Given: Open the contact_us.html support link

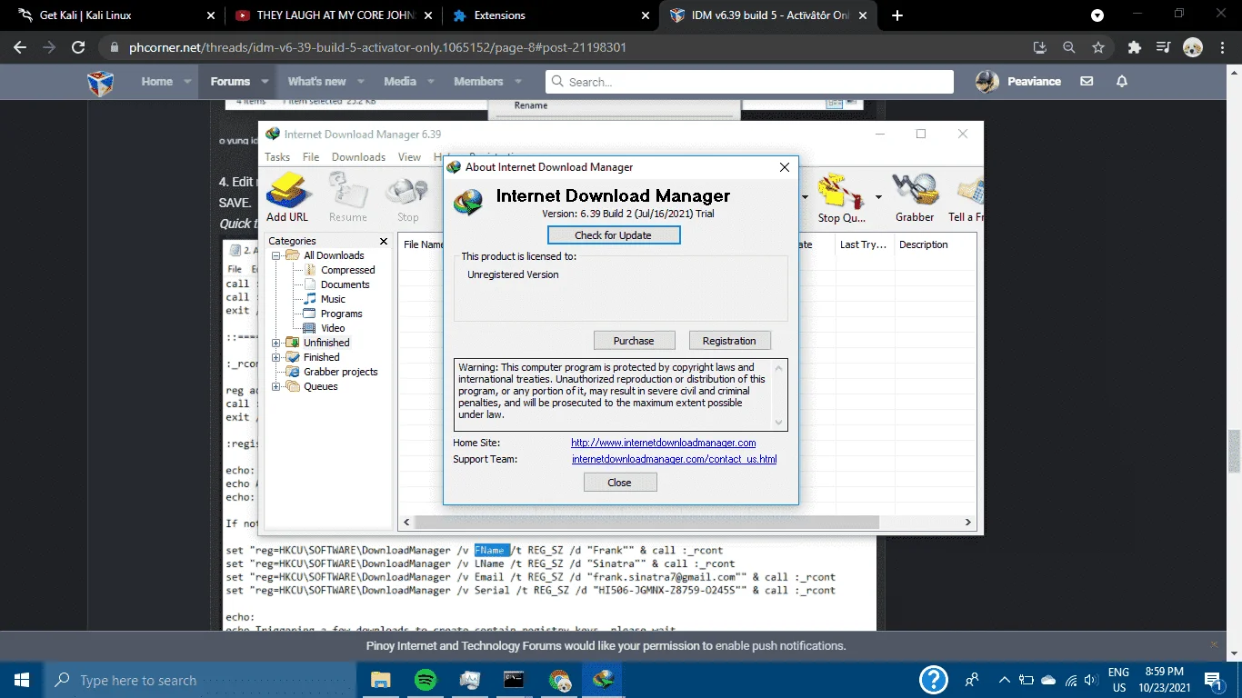Looking at the screenshot, I should coord(675,459).
